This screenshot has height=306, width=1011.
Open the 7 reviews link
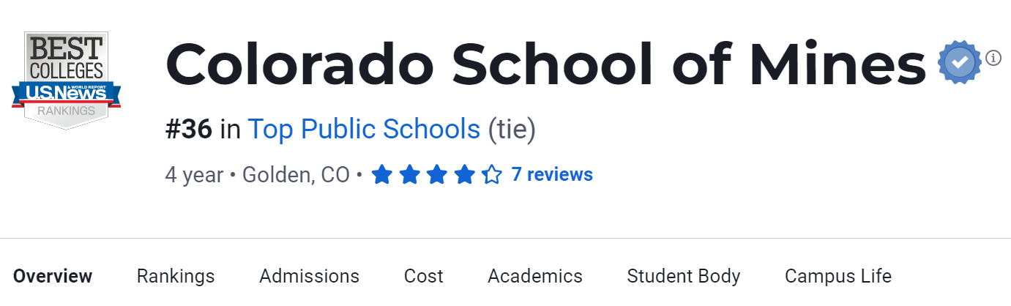coord(552,175)
